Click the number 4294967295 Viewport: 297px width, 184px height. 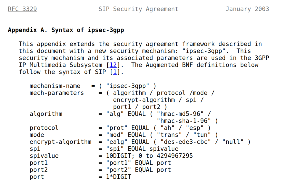[x=175, y=156]
